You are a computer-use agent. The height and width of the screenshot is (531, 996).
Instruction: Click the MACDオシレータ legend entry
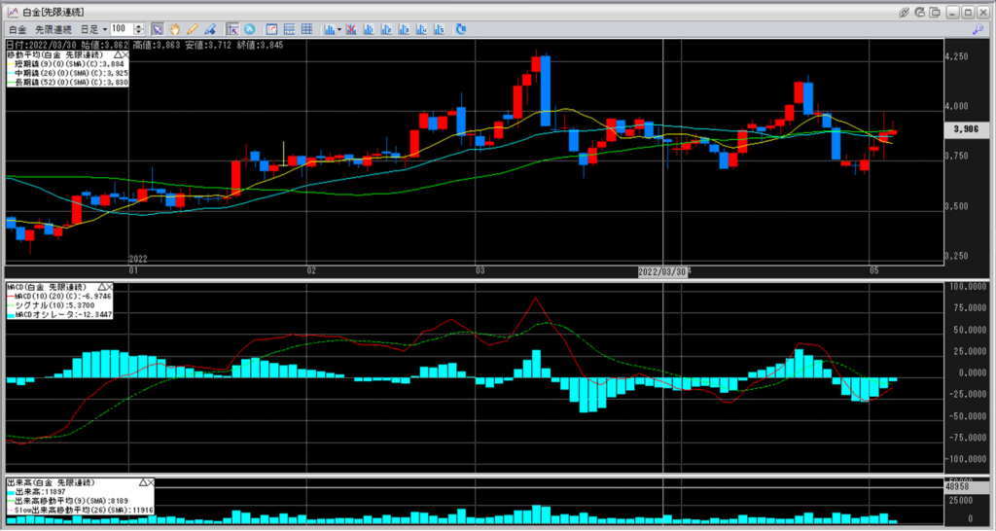(x=59, y=314)
